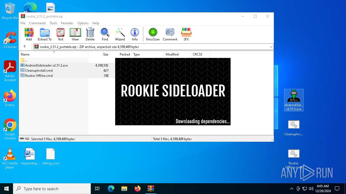Select Rookie Offline.cmd desktop icon
Image resolution: width=346 pixels, height=194 pixels.
tap(294, 159)
